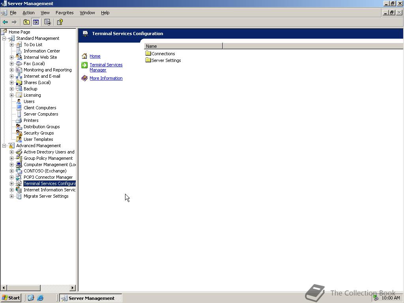Open the More Information link

pos(106,78)
